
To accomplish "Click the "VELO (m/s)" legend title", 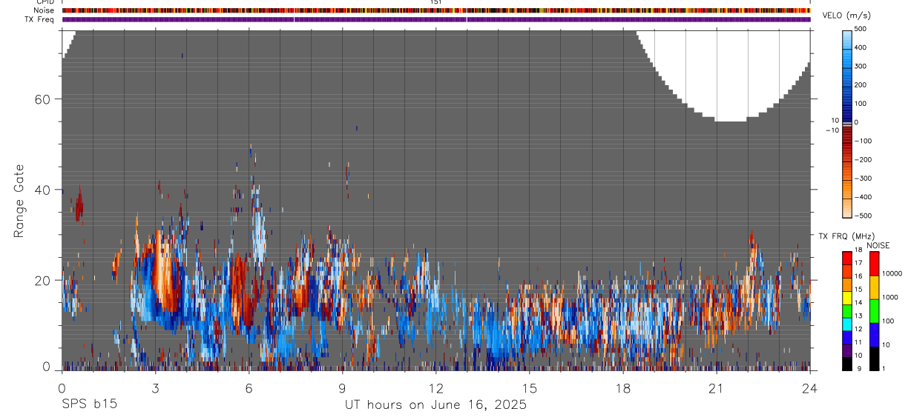I will (845, 16).
